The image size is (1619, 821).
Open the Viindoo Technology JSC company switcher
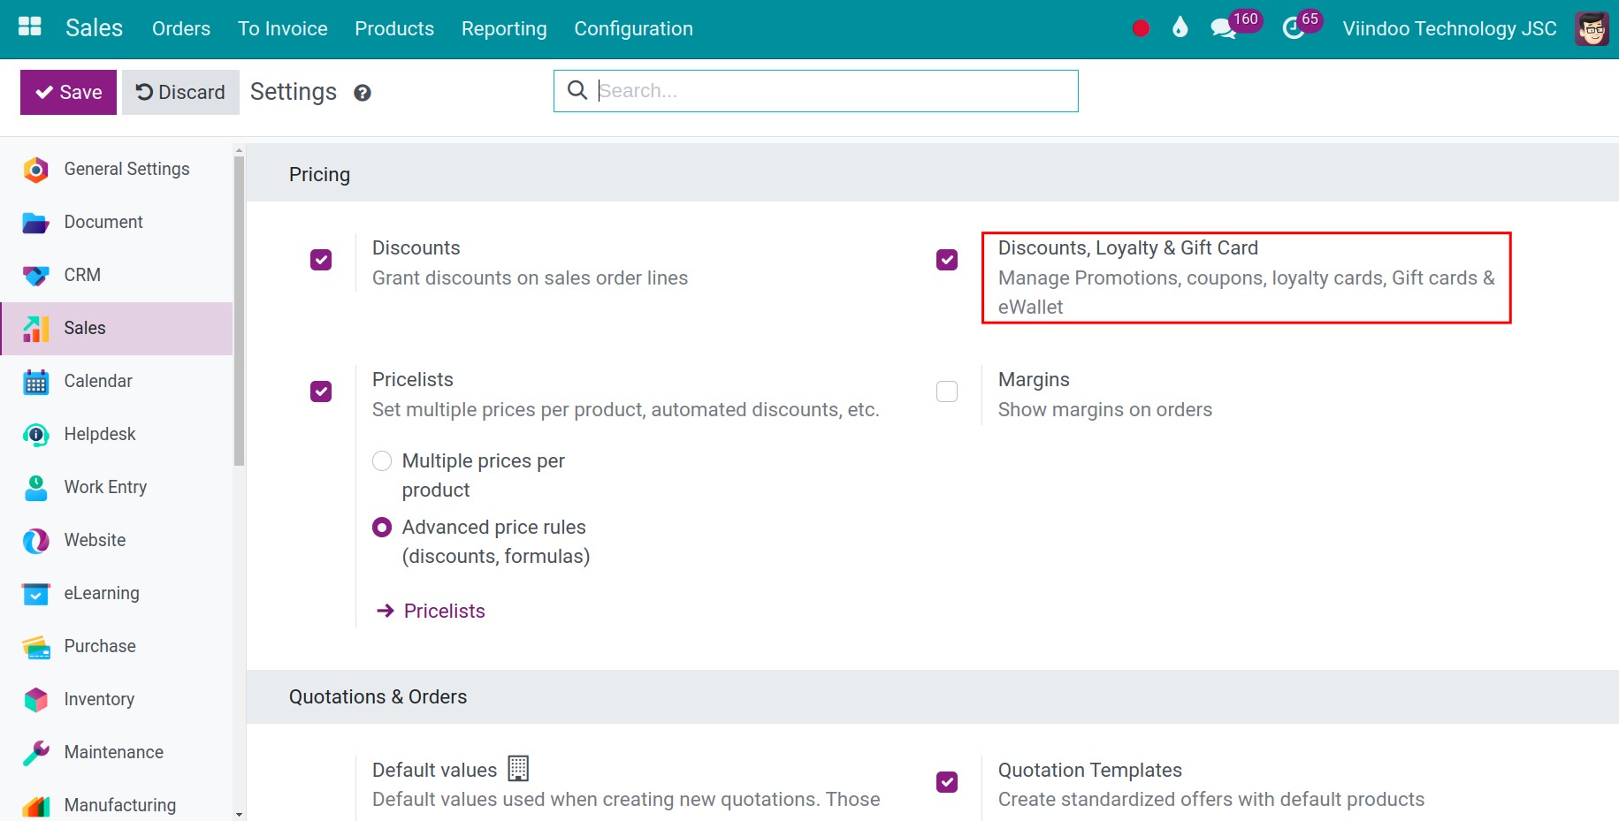(1449, 28)
